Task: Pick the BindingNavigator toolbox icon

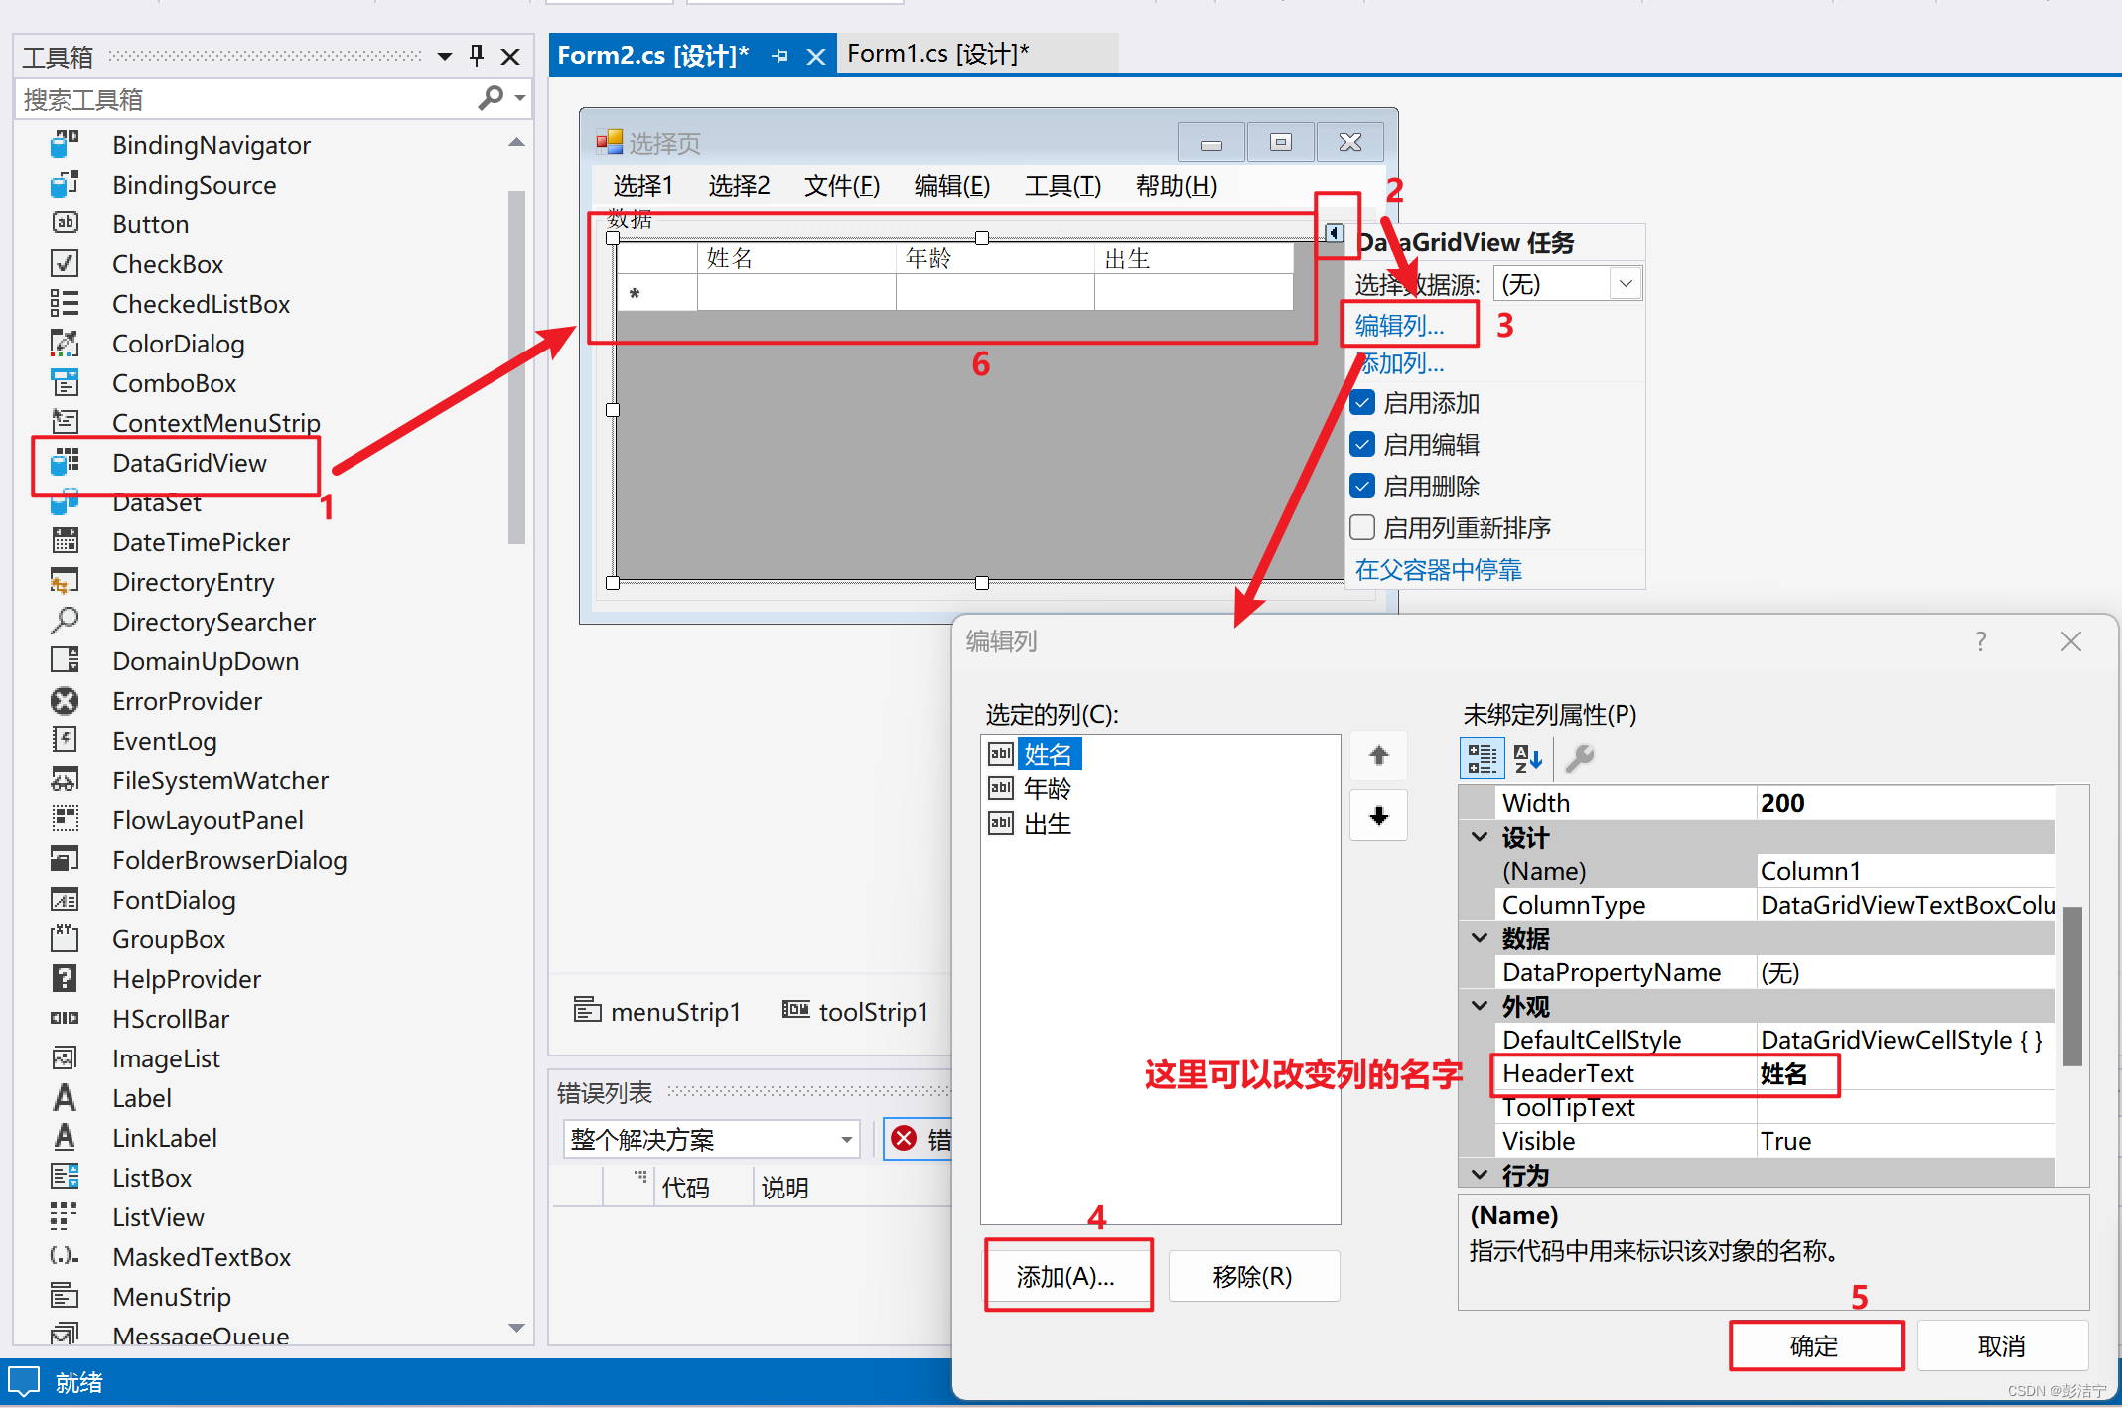Action: pos(65,145)
